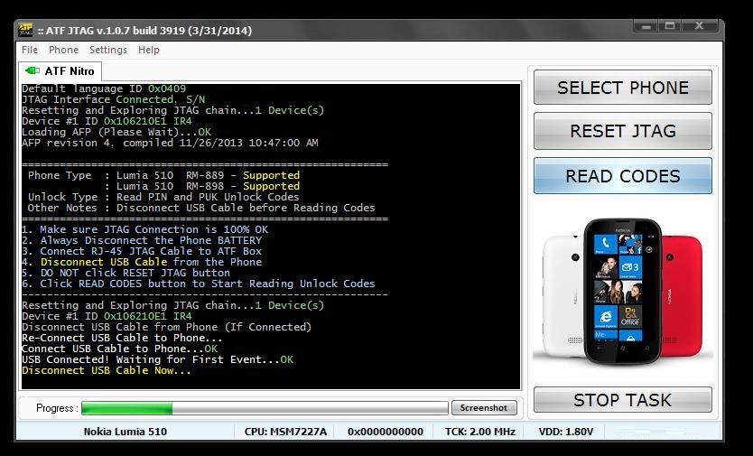Click 'CPU: MSM7227A' in the status bar
This screenshot has height=456, width=753.
[285, 432]
